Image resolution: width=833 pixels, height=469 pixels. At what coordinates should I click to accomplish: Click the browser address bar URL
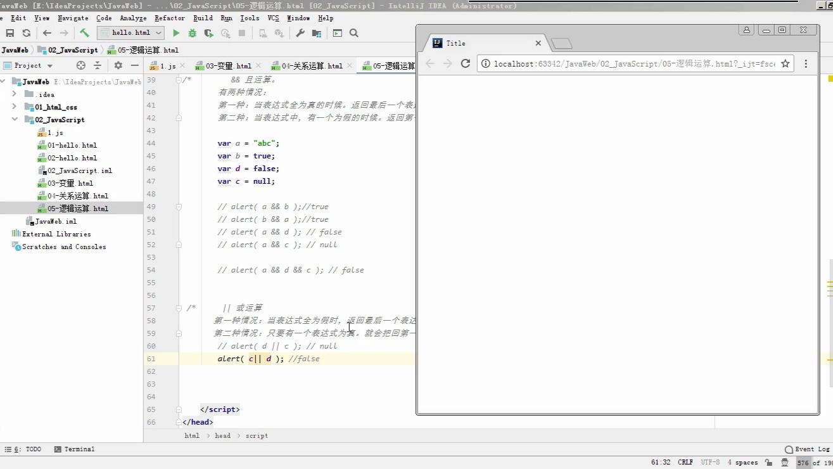(x=634, y=63)
